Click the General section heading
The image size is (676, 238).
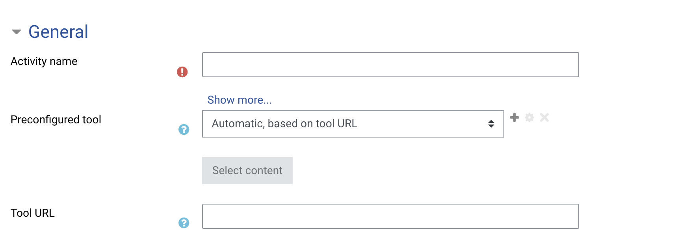click(x=58, y=32)
